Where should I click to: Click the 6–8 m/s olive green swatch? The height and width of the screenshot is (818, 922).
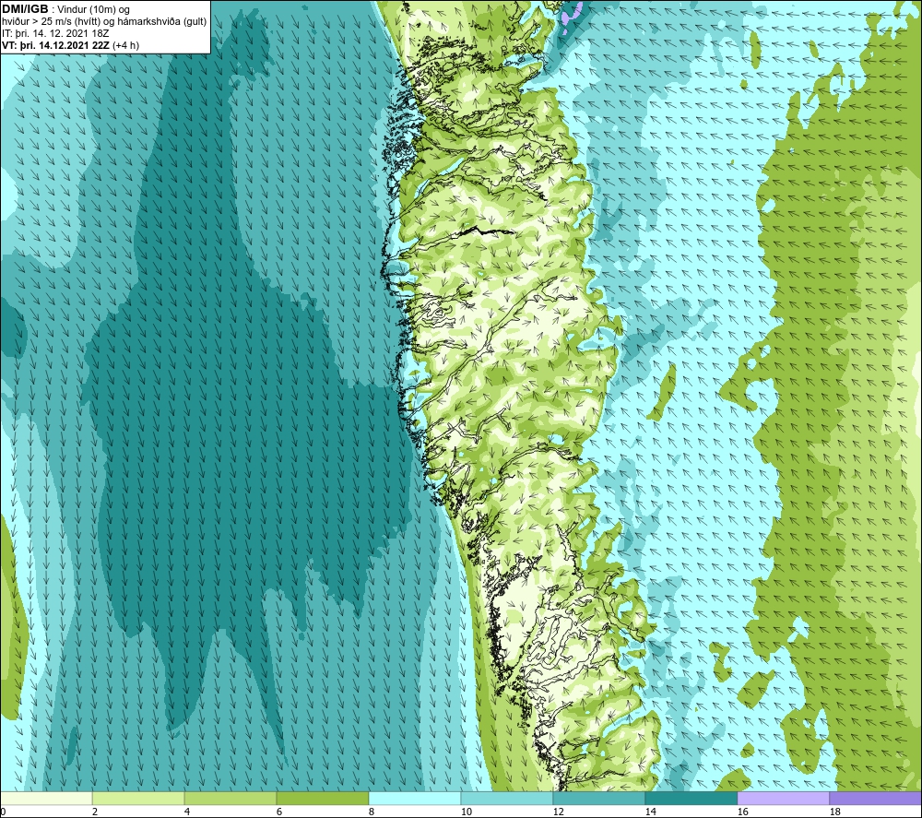coord(322,798)
